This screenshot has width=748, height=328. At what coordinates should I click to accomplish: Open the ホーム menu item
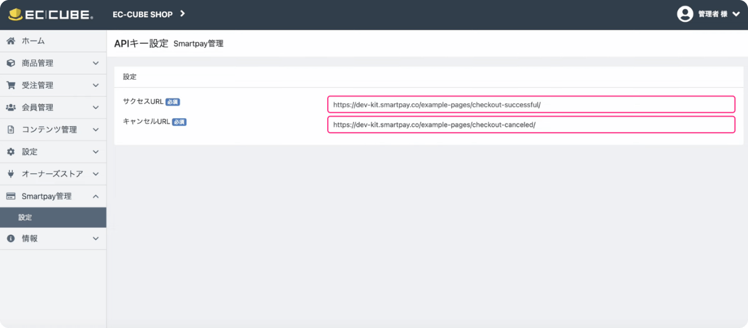(53, 41)
